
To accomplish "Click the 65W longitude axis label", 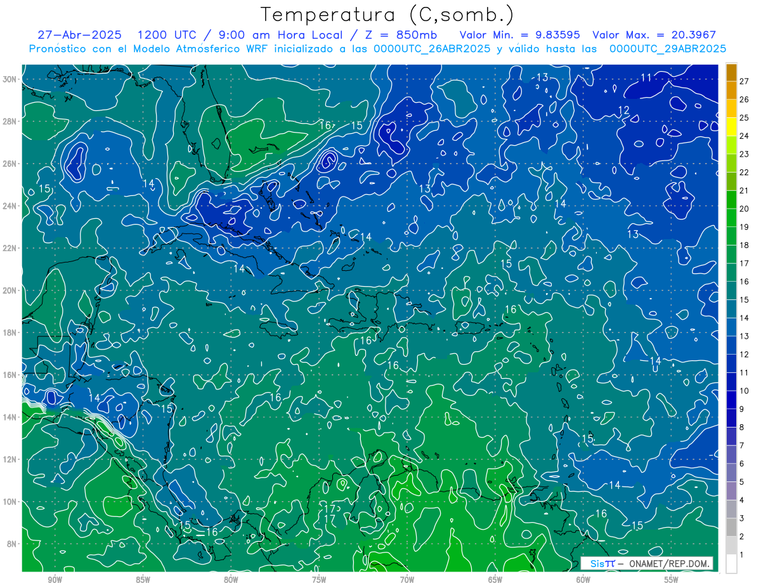I will point(495,580).
